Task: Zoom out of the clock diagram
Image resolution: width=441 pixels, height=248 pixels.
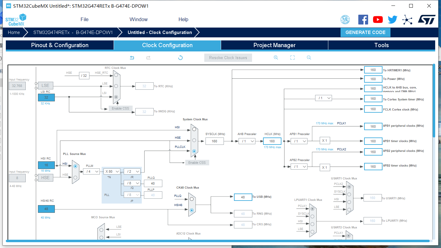Action: (309, 58)
